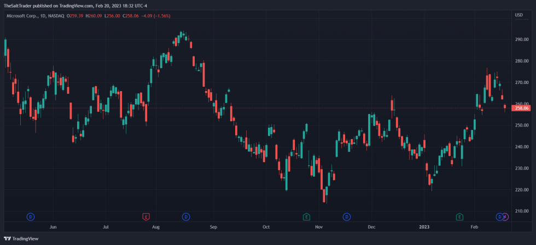Click the blue dividend marker in mid-February

[x=499, y=217]
